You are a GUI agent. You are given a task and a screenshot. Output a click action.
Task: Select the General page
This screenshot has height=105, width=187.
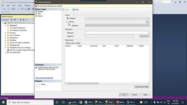(40, 12)
